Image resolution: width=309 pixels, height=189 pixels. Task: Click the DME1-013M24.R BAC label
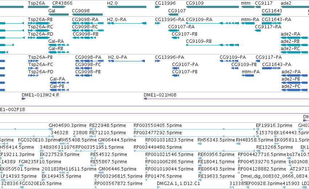pyautogui.click(x=40, y=95)
